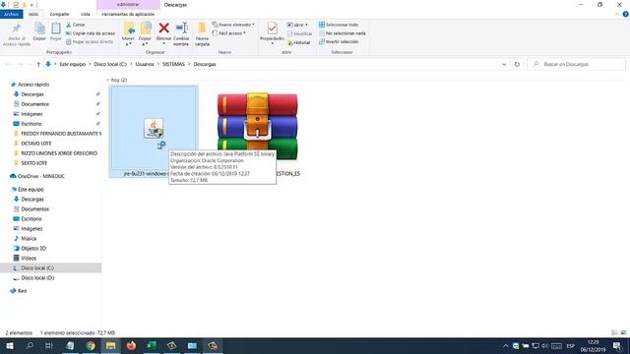Open Herramientas de aplicación tab

click(x=128, y=14)
